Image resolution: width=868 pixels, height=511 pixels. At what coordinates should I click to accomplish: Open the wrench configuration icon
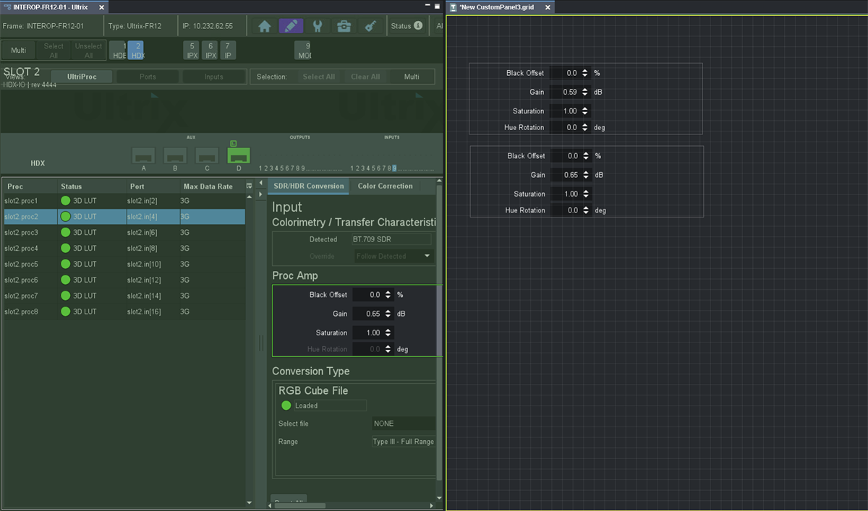click(318, 26)
